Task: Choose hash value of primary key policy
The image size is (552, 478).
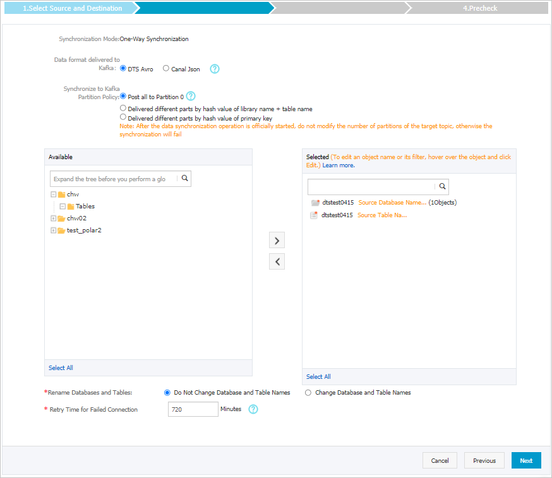Action: [x=123, y=117]
